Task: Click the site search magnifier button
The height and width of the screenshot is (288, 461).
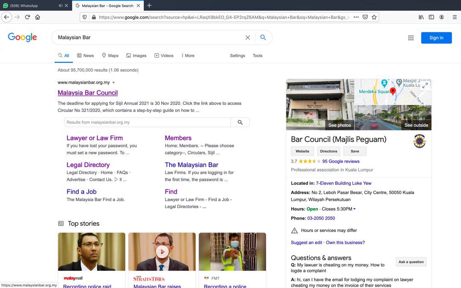Action: (x=240, y=122)
